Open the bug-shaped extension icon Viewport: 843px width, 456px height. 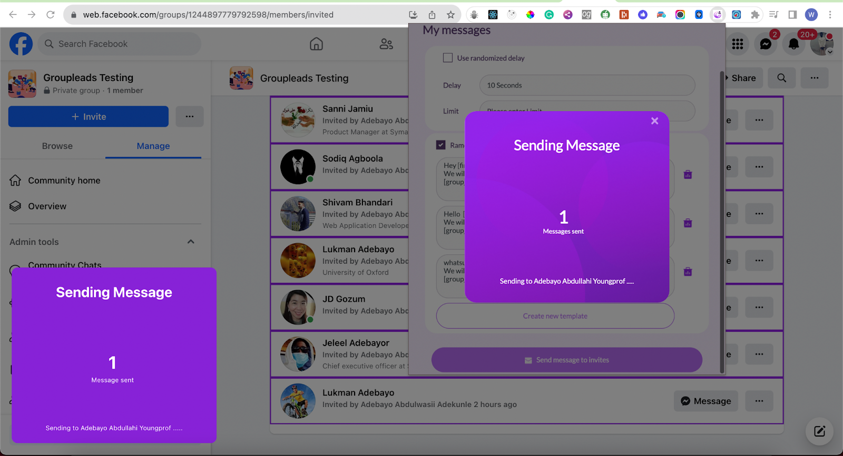(474, 15)
